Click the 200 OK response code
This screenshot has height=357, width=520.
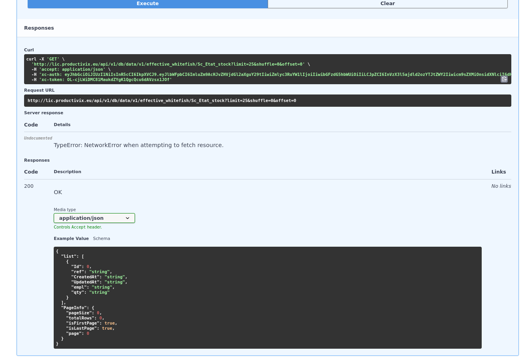pos(29,186)
